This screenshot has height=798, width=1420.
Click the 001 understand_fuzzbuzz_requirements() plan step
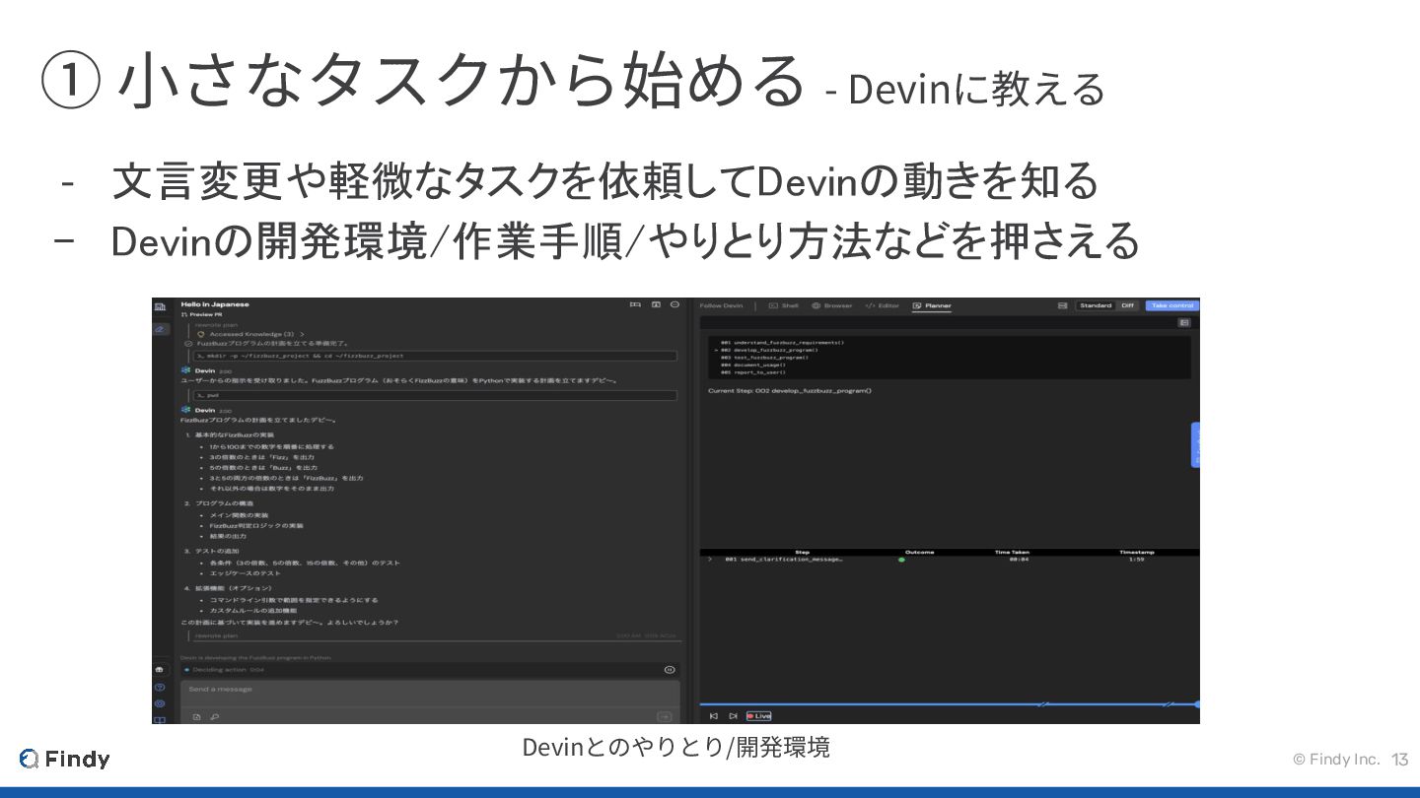(782, 343)
